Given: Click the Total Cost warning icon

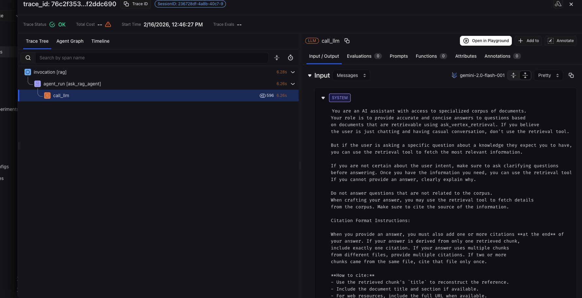Looking at the screenshot, I should point(108,24).
